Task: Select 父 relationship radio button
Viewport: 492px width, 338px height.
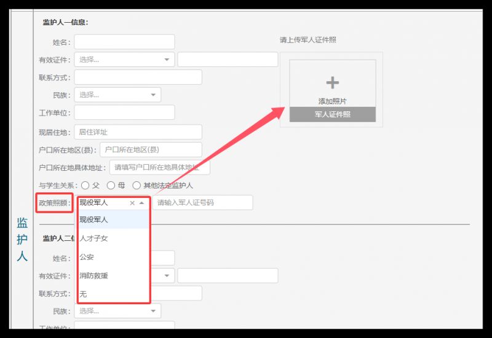Action: [x=85, y=186]
